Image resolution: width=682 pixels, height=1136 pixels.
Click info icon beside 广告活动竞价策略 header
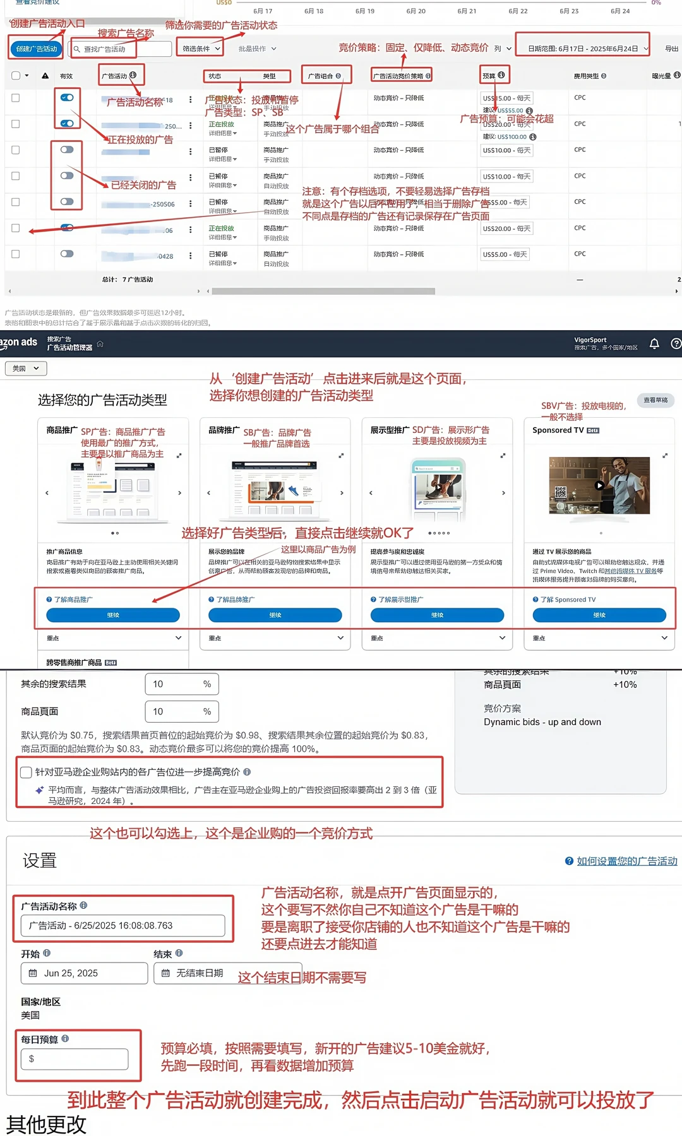point(428,76)
